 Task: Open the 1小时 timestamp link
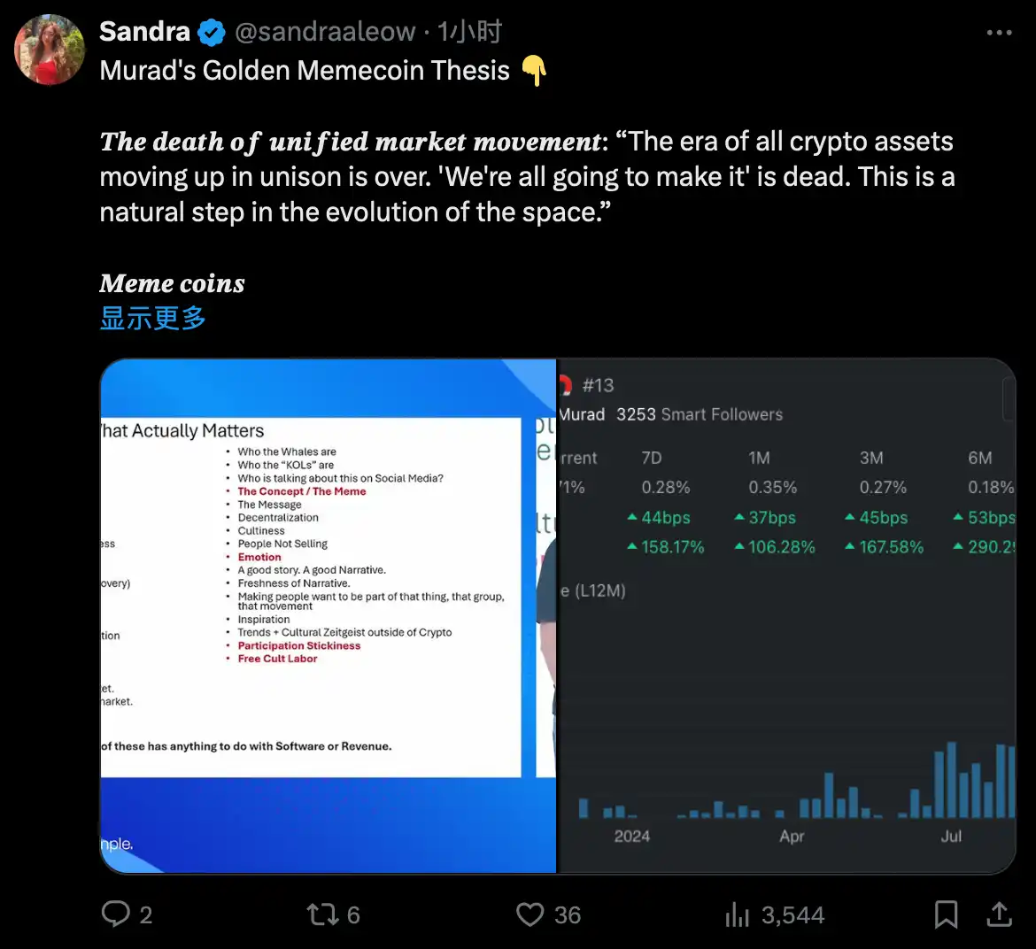470,33
